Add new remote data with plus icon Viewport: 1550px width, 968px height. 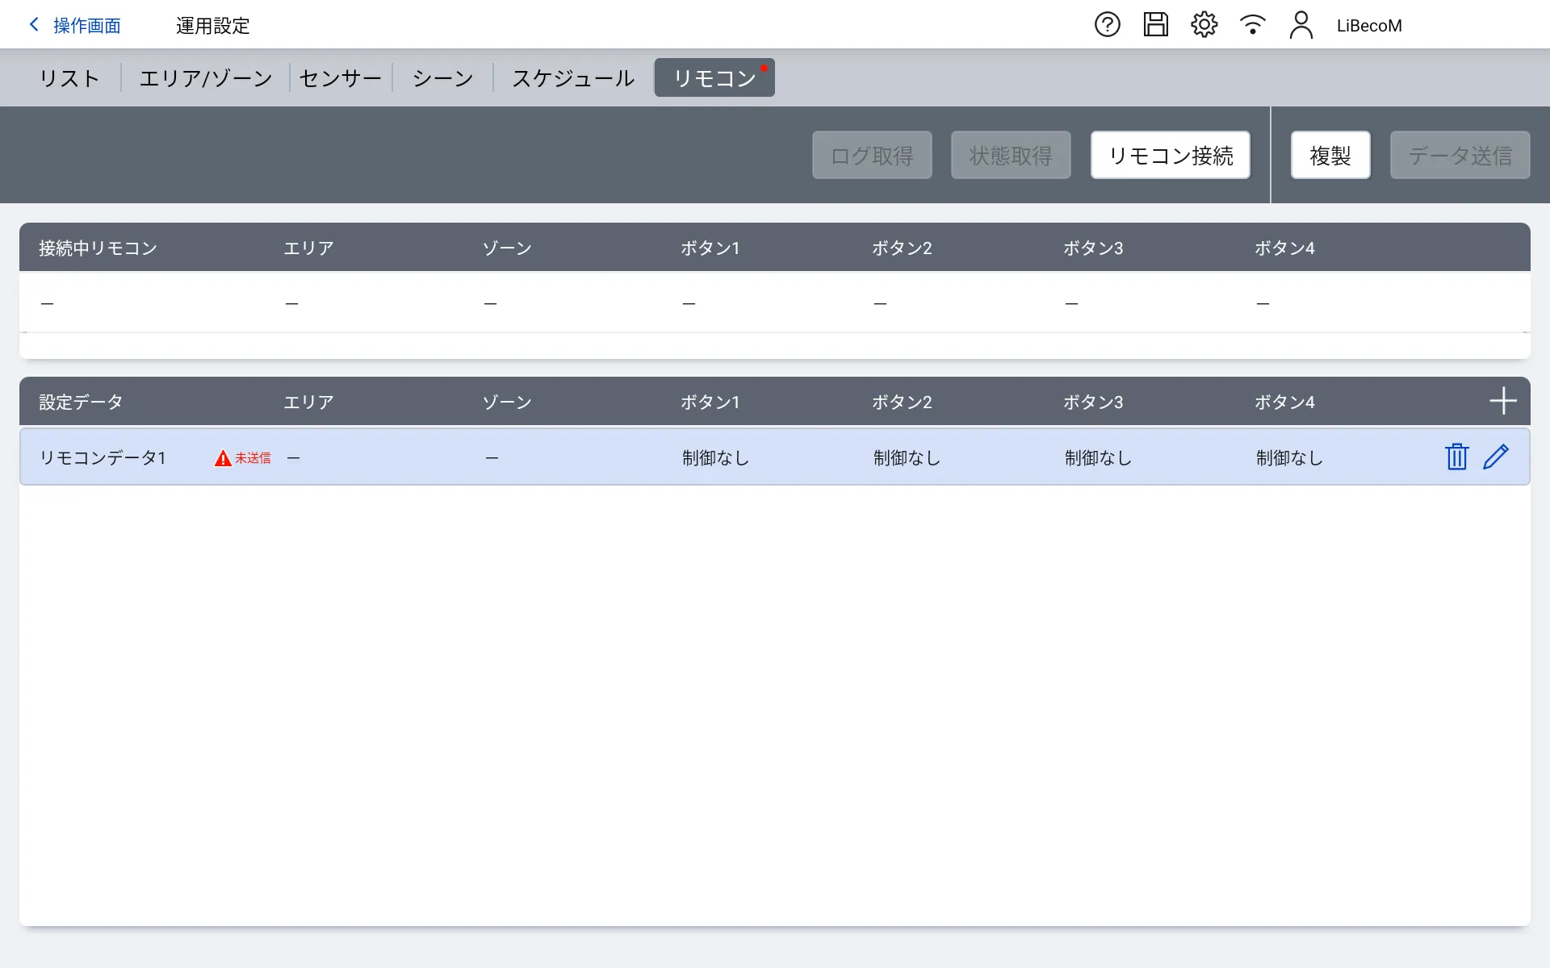coord(1502,401)
